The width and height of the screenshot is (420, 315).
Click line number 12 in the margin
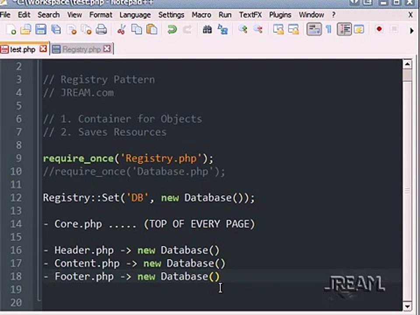16,198
